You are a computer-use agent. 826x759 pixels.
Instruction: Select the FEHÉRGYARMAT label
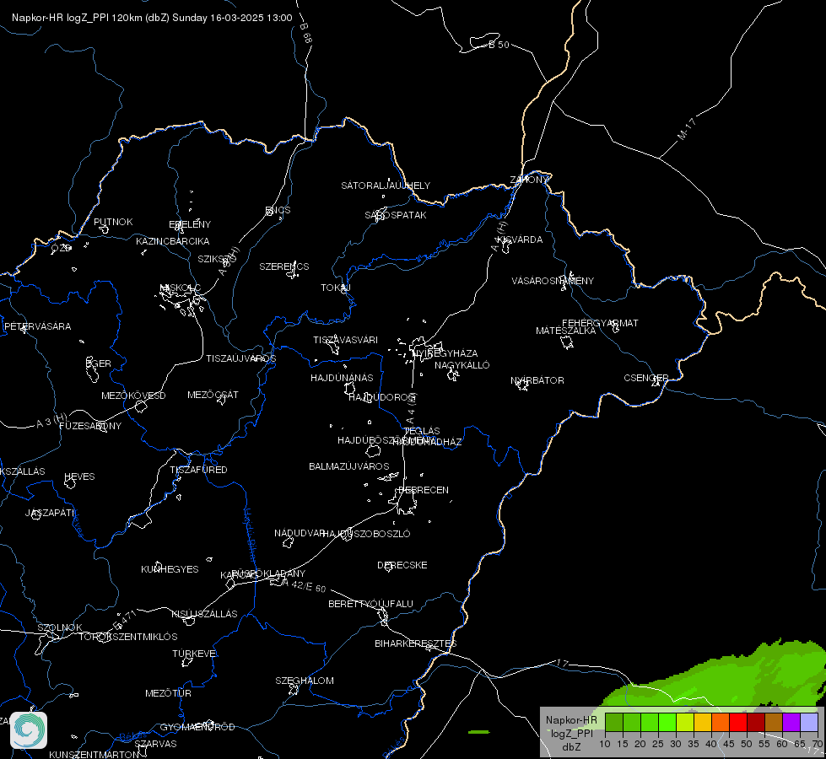[600, 323]
